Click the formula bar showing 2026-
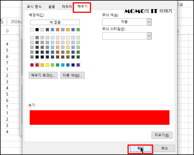 (x=15, y=22)
